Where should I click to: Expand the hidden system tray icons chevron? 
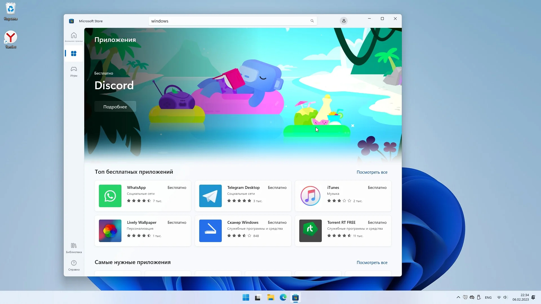pyautogui.click(x=458, y=298)
